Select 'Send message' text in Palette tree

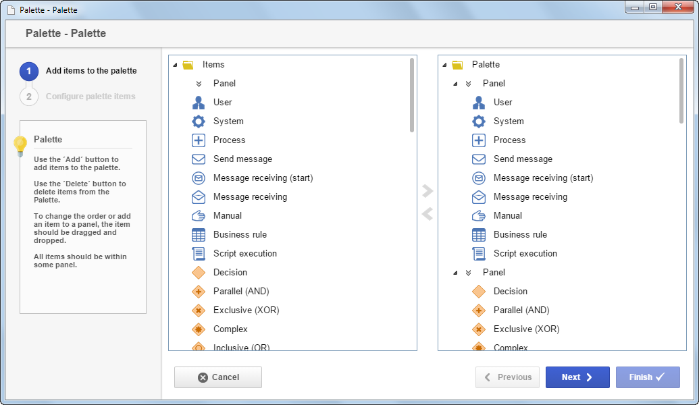coord(523,159)
